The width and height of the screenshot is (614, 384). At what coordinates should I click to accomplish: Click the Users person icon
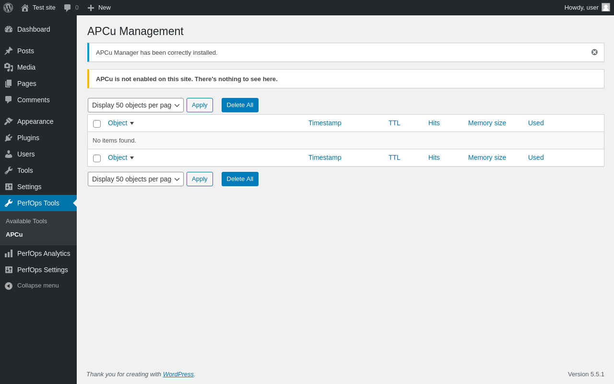pyautogui.click(x=9, y=154)
